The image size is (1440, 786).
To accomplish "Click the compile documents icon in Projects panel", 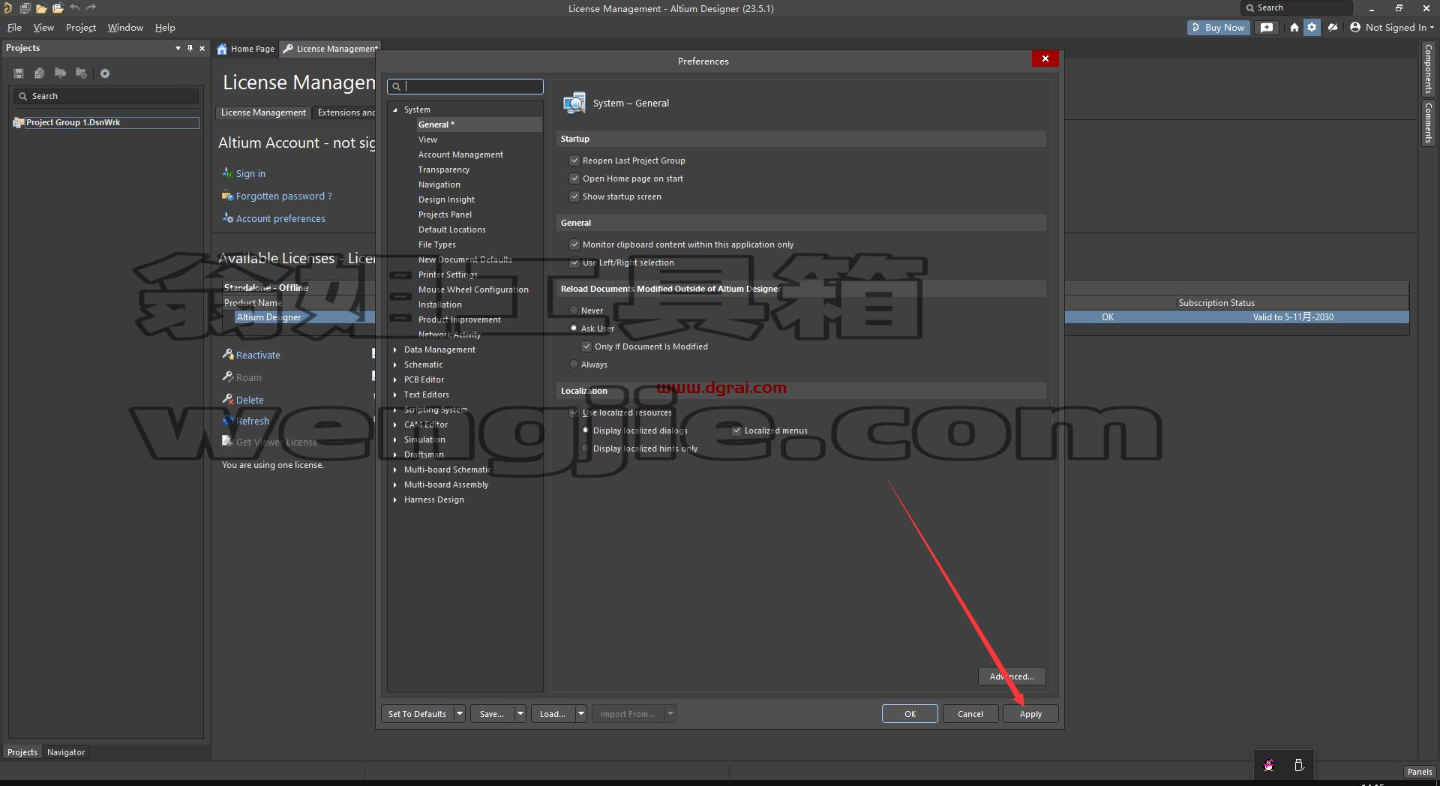I will click(x=39, y=73).
